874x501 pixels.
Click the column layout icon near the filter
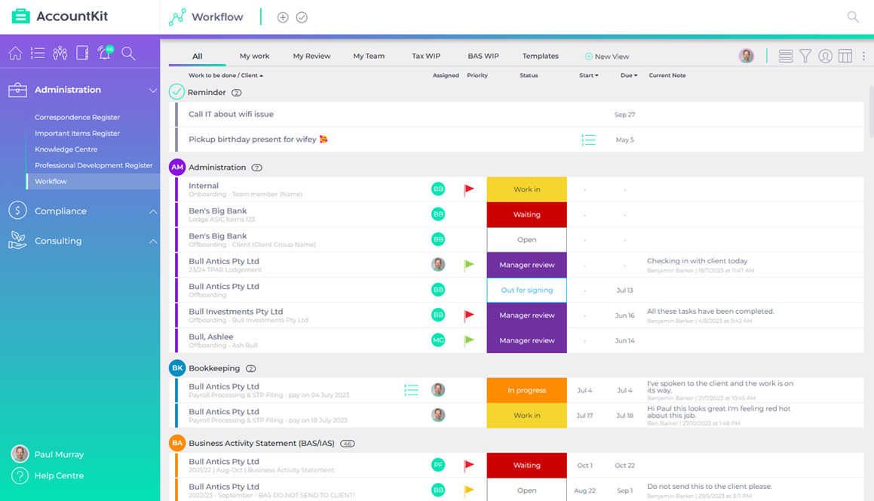tap(845, 55)
